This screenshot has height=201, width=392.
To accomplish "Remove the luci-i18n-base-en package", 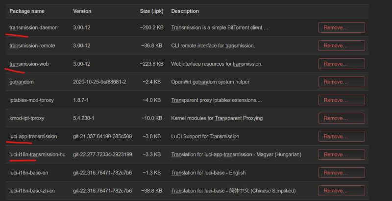I will coord(341,173).
